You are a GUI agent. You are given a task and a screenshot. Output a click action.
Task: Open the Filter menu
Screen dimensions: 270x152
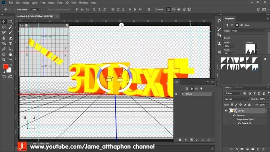[x=60, y=3]
